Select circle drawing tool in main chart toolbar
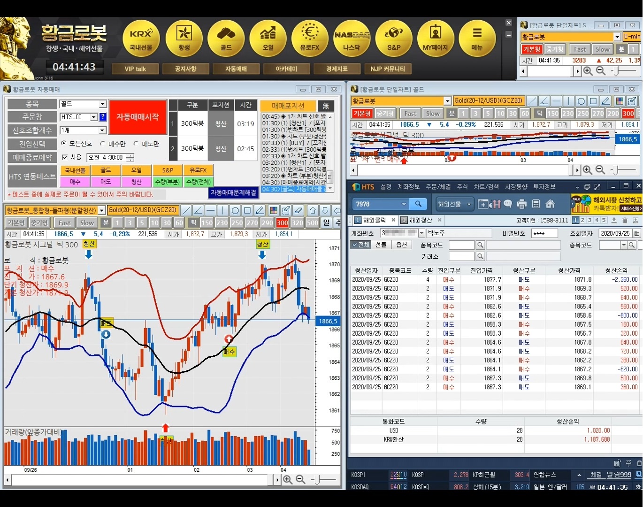This screenshot has width=643, height=507. [235, 210]
